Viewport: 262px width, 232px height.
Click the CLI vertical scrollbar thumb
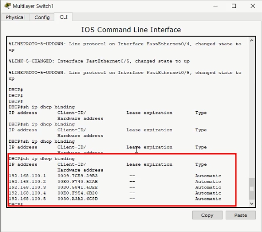(251, 189)
